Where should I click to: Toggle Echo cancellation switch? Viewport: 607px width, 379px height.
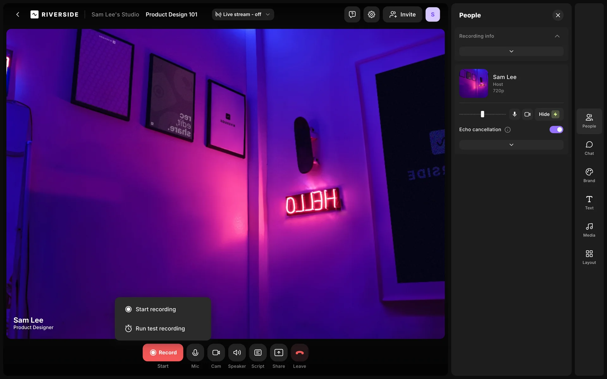(556, 129)
